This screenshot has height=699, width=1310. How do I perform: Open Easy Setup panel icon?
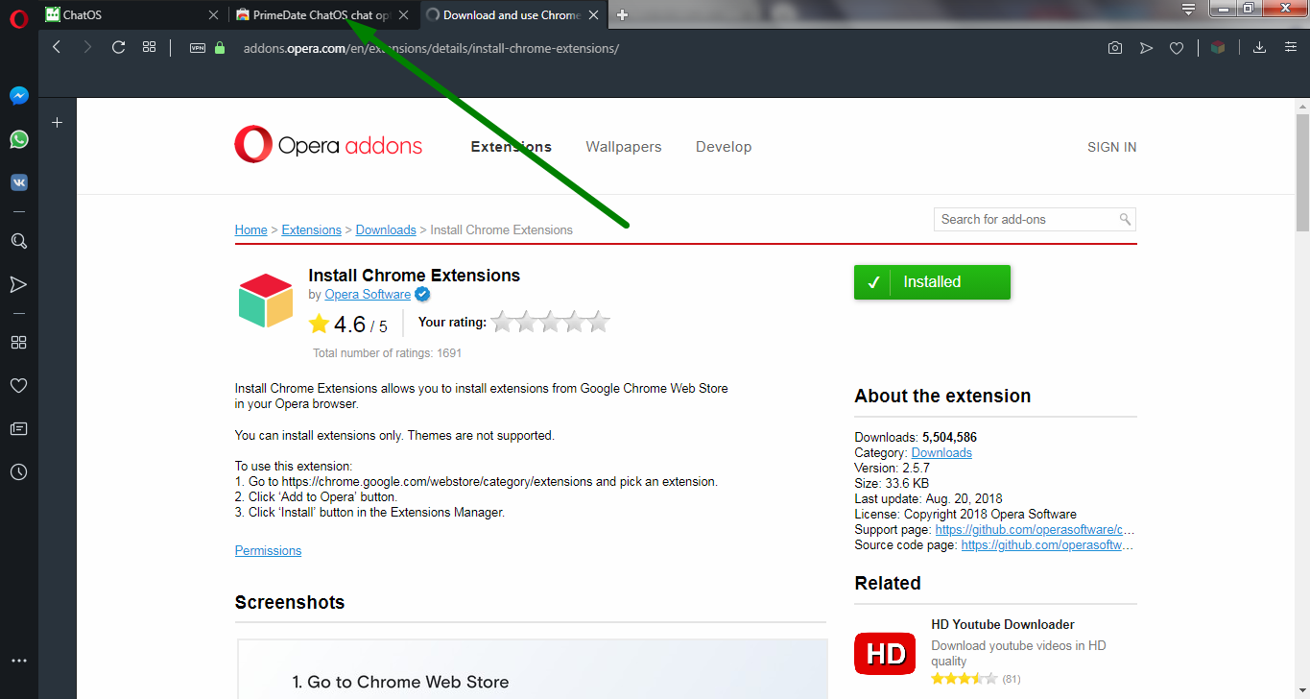[1291, 47]
